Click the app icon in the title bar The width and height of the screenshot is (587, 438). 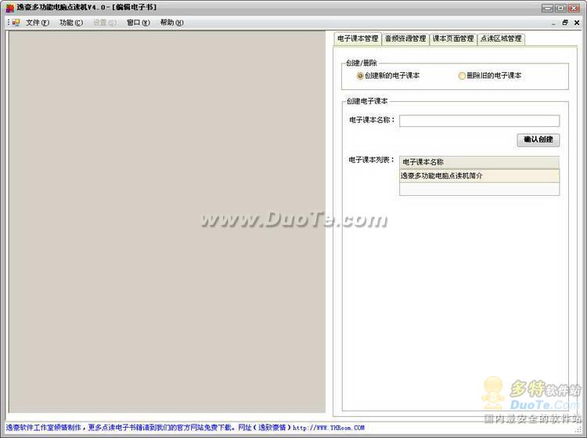[9, 7]
